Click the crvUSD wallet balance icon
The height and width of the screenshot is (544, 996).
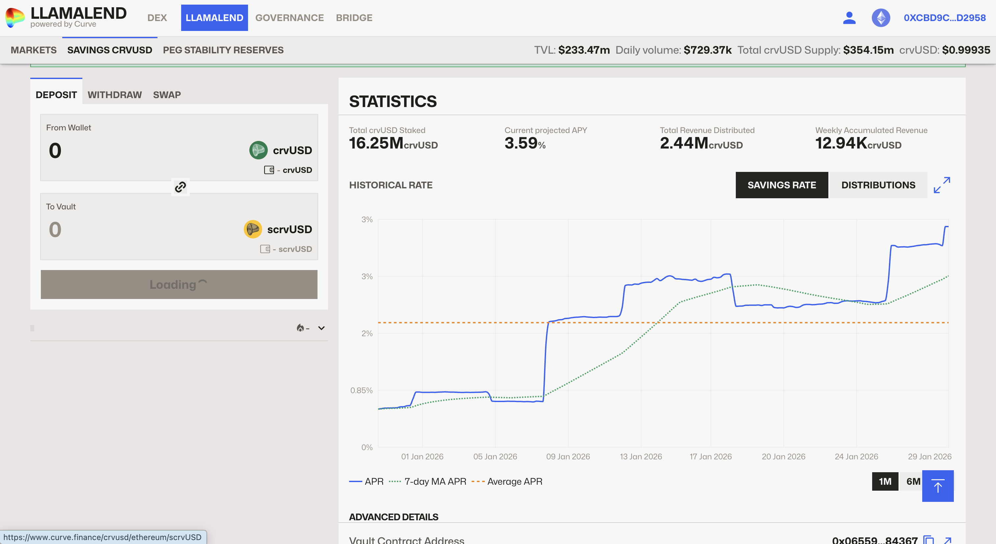269,170
